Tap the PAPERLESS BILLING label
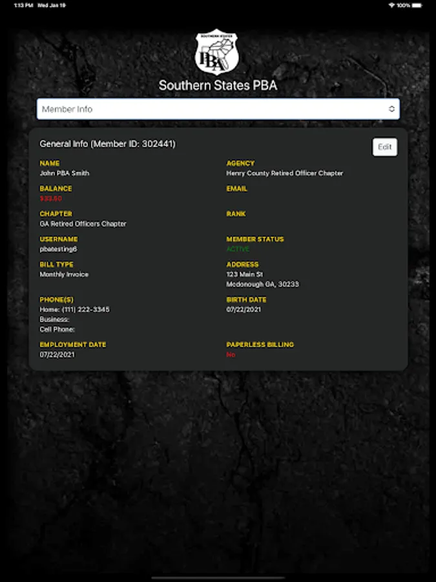The height and width of the screenshot is (582, 436). [x=260, y=345]
